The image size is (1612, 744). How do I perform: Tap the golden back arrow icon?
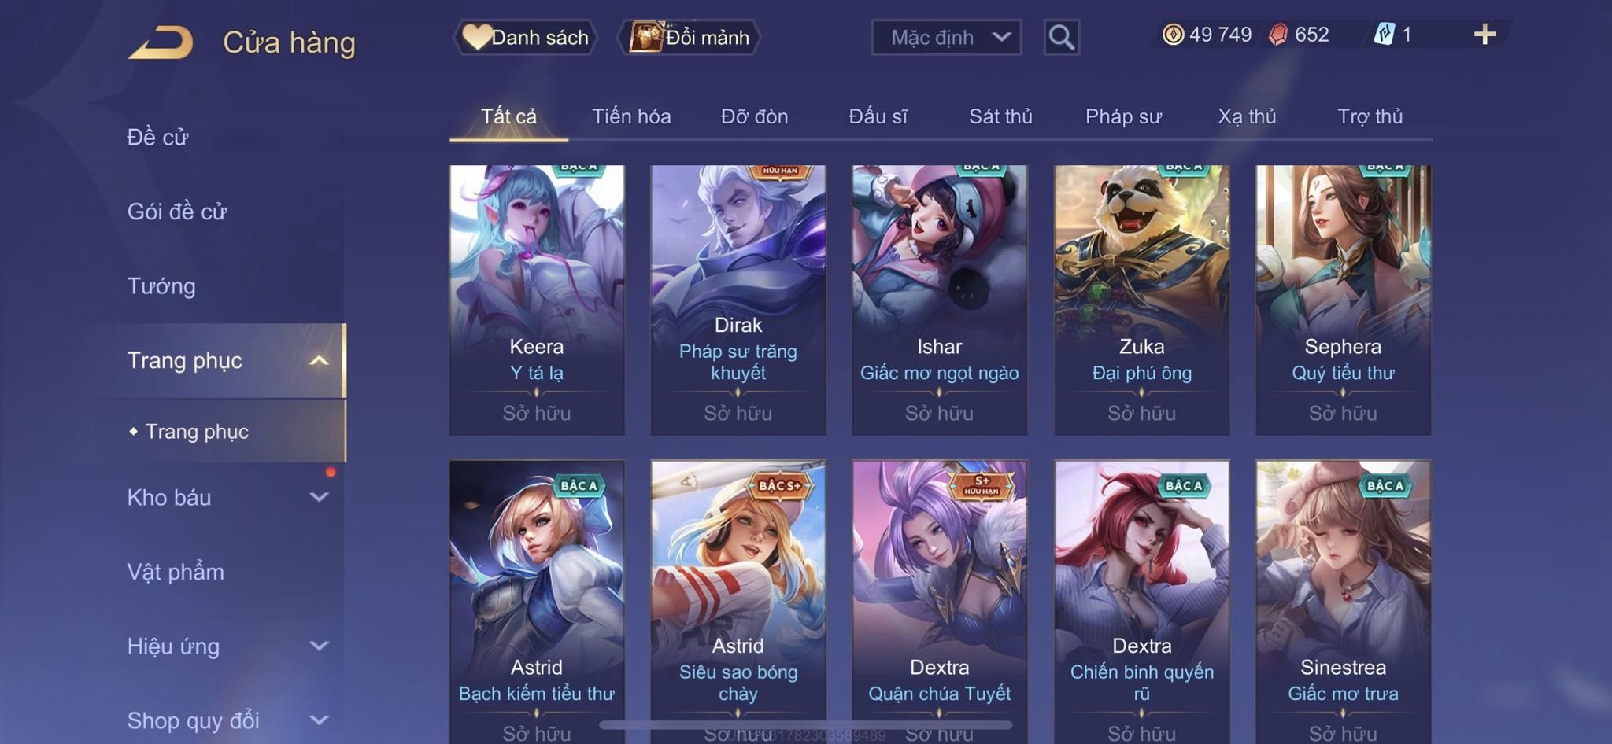tap(161, 42)
